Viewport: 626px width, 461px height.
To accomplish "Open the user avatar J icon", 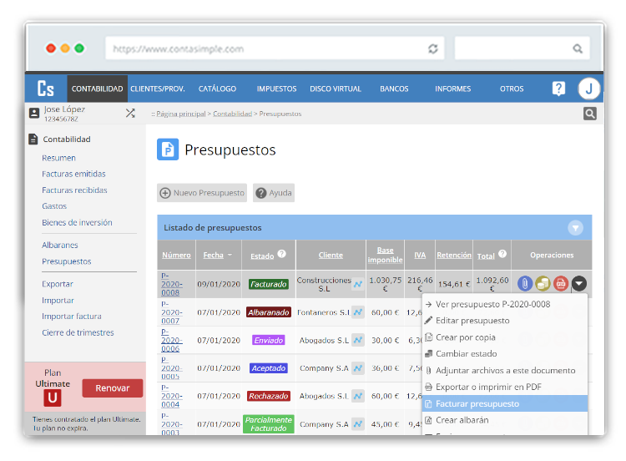I will (x=589, y=89).
